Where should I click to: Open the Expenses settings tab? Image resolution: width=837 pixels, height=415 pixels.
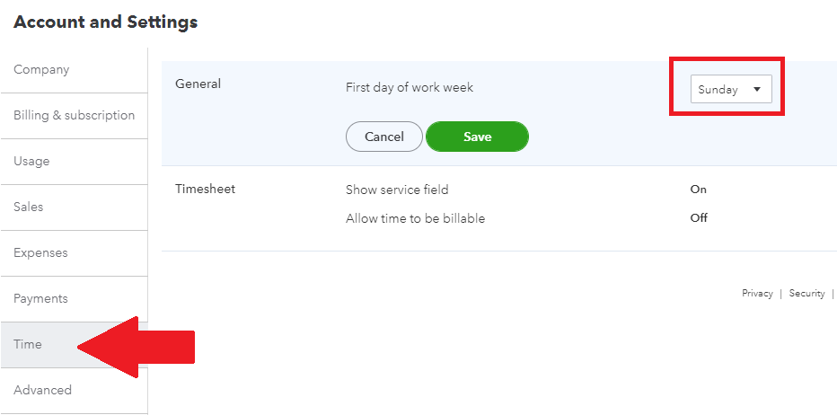coord(40,253)
